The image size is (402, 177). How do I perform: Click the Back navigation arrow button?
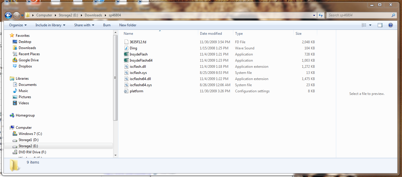click(x=8, y=15)
